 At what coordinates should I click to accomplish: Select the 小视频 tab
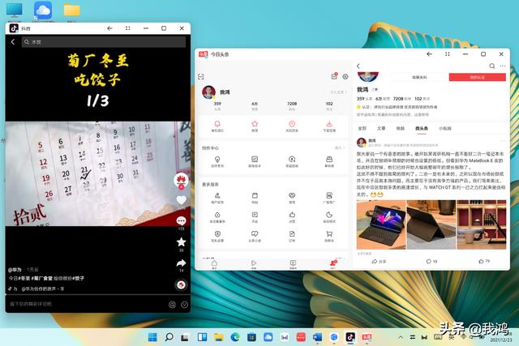[445, 128]
